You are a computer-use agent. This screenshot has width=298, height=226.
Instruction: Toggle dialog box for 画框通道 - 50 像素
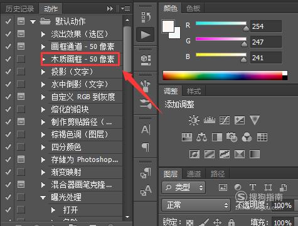pos(21,46)
